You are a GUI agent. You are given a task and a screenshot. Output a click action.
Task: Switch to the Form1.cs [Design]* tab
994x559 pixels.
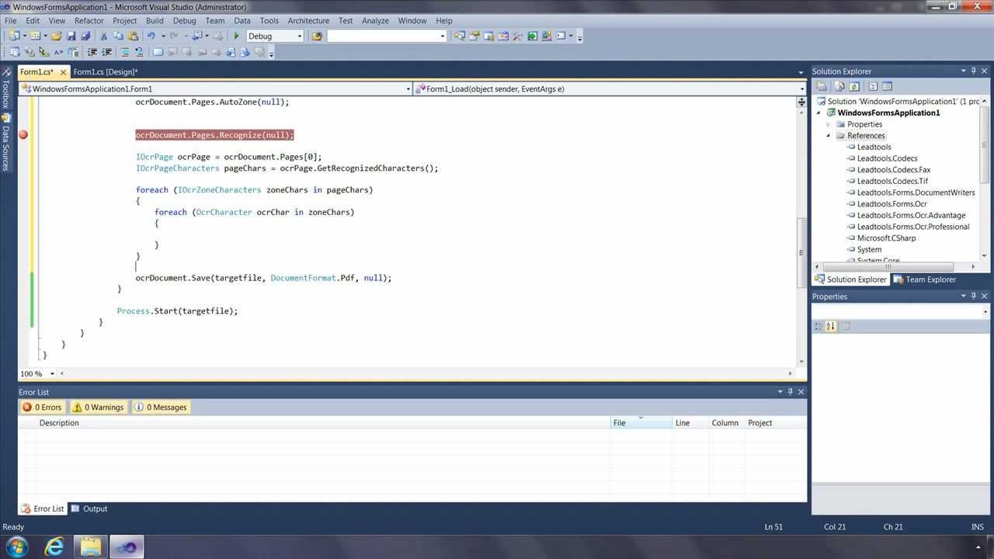106,72
